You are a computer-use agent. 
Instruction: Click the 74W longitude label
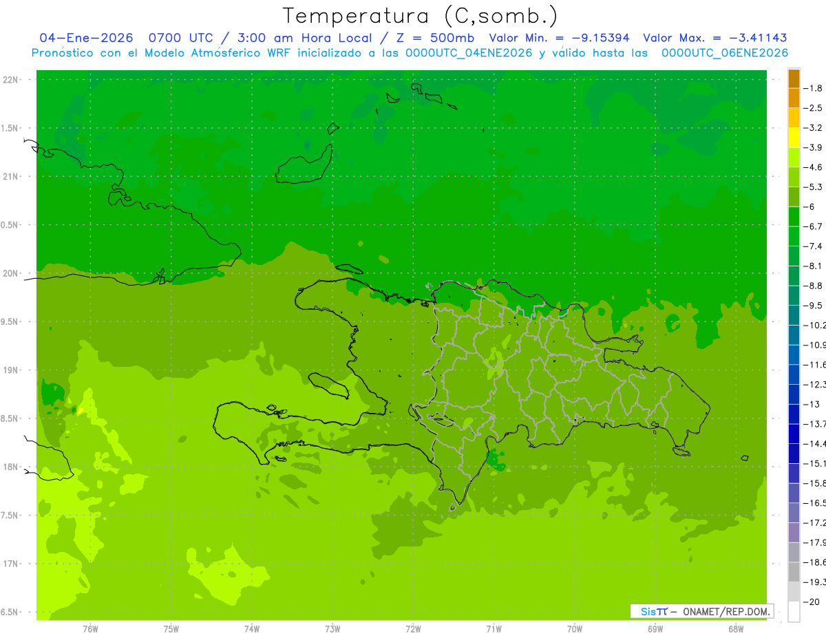click(x=252, y=629)
